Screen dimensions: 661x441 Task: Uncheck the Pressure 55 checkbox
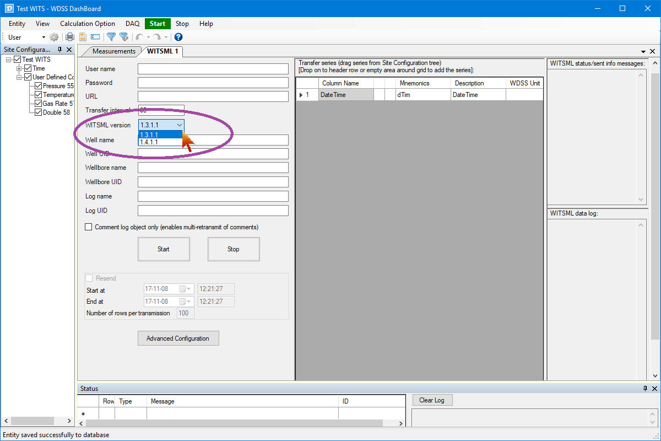[x=38, y=86]
